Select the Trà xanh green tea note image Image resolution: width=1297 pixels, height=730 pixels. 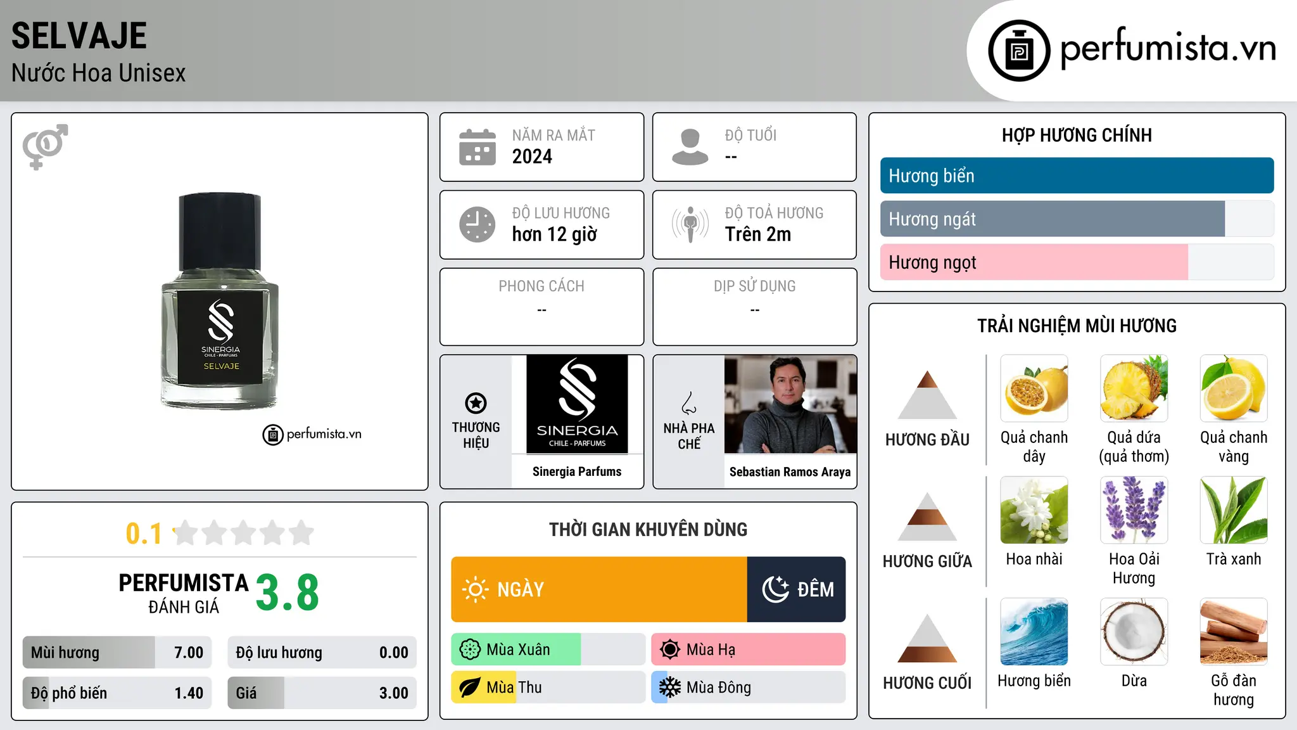(1234, 510)
